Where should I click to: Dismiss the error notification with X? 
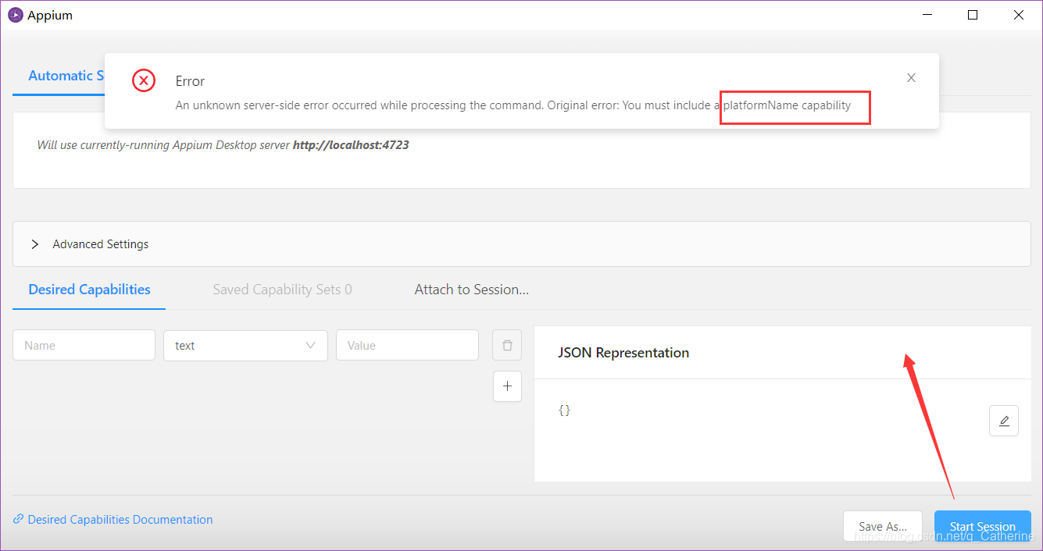coord(911,78)
